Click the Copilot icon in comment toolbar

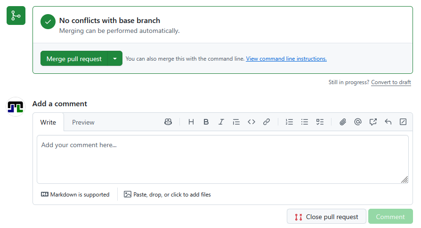168,122
